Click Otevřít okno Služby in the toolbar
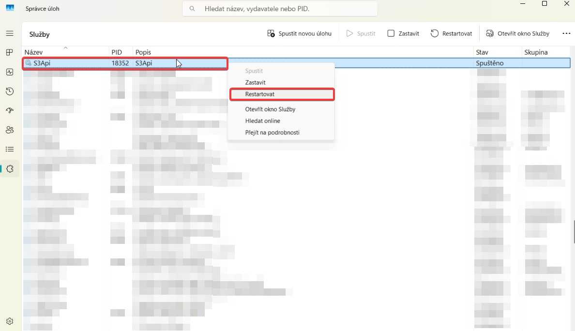This screenshot has width=575, height=331. click(x=517, y=33)
